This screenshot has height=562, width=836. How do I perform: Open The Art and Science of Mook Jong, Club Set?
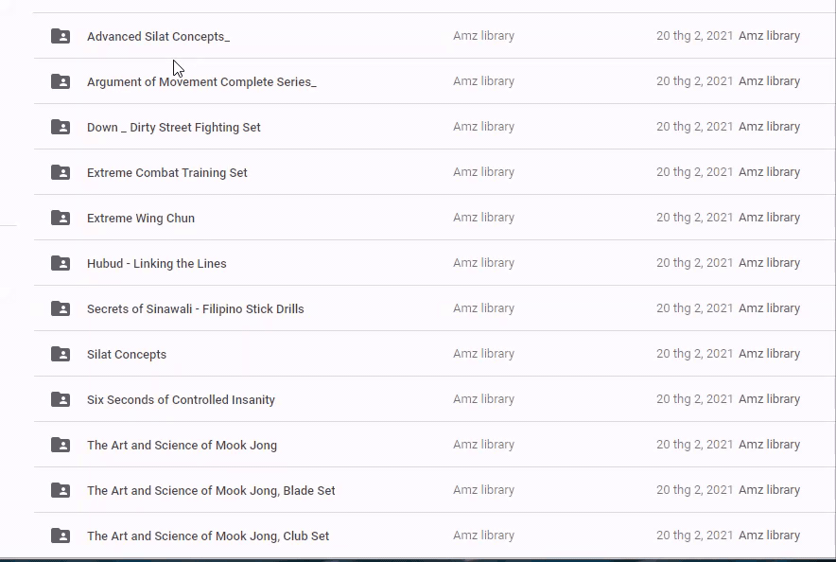[208, 536]
